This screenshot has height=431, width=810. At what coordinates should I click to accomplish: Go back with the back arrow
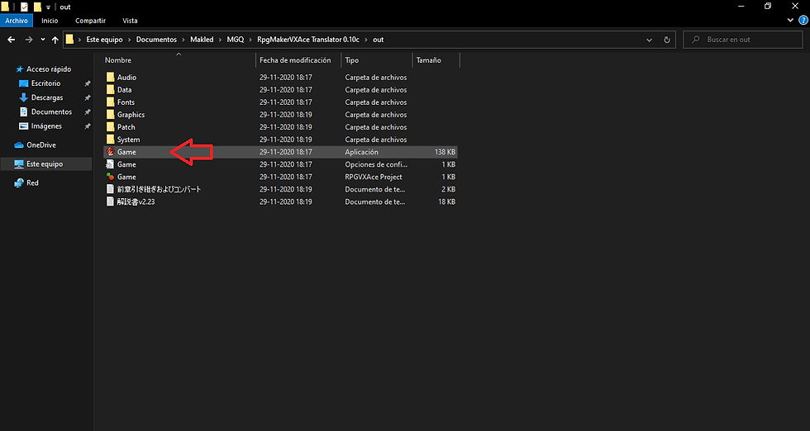click(x=12, y=40)
